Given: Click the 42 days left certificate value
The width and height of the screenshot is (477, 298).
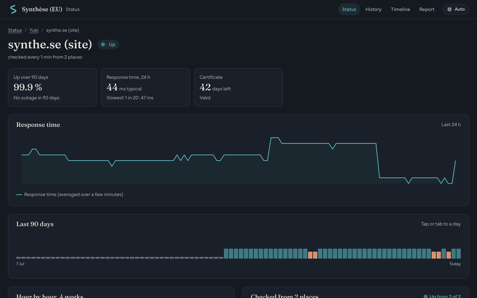Looking at the screenshot, I should (x=215, y=87).
